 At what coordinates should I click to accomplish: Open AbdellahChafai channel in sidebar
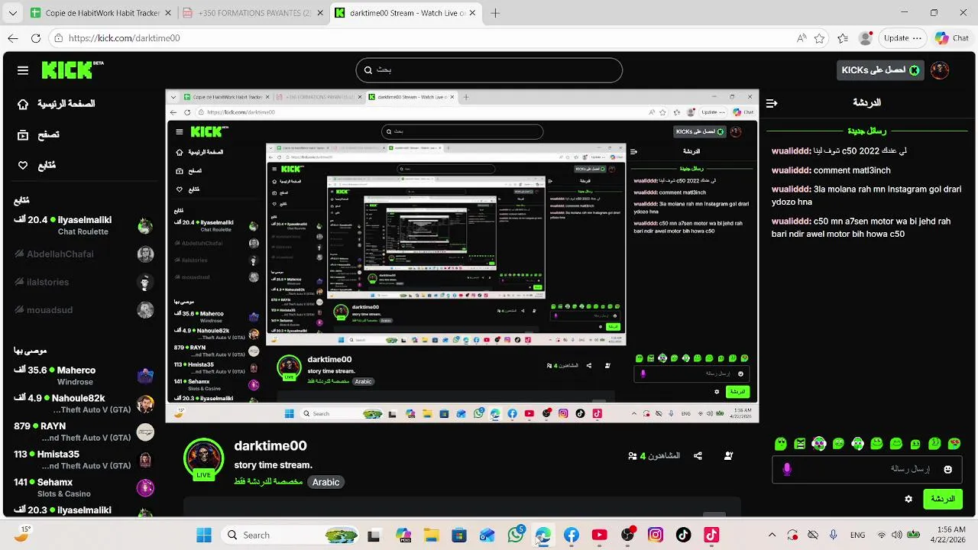pyautogui.click(x=84, y=254)
